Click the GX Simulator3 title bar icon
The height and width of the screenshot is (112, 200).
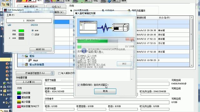(x=6, y=10)
